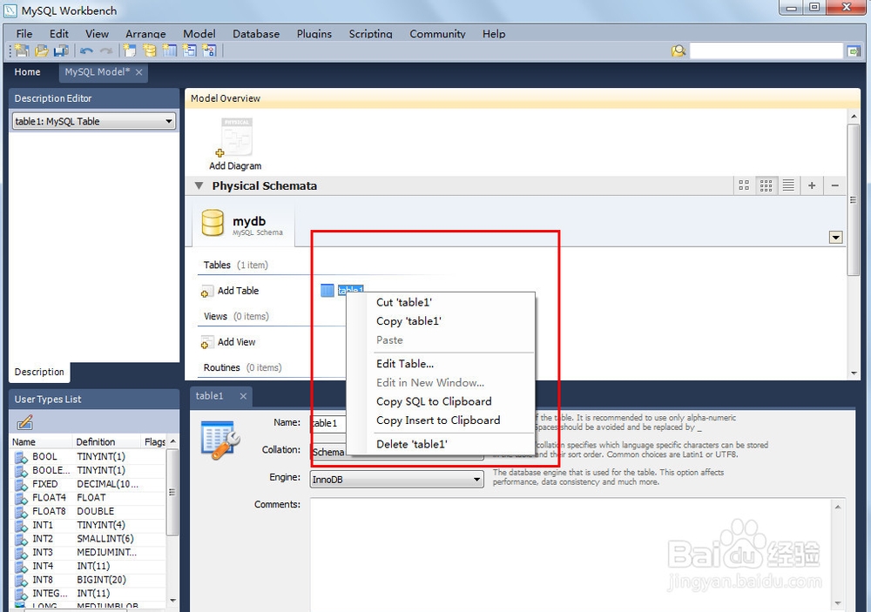The height and width of the screenshot is (612, 871).
Task: Click the Redo arrow icon
Action: click(x=106, y=50)
